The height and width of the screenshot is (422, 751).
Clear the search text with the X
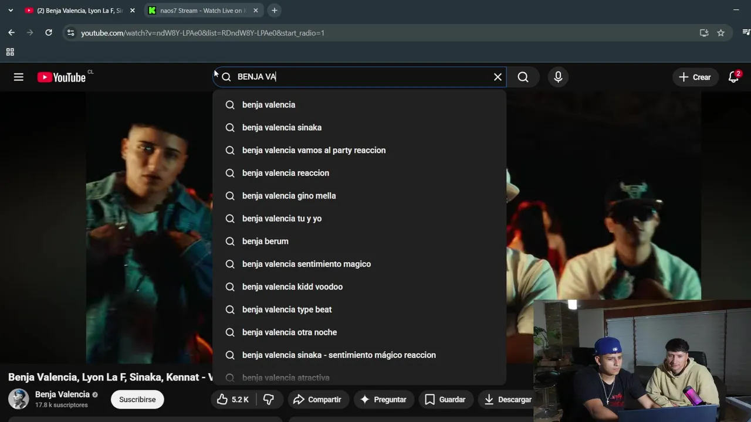click(498, 77)
